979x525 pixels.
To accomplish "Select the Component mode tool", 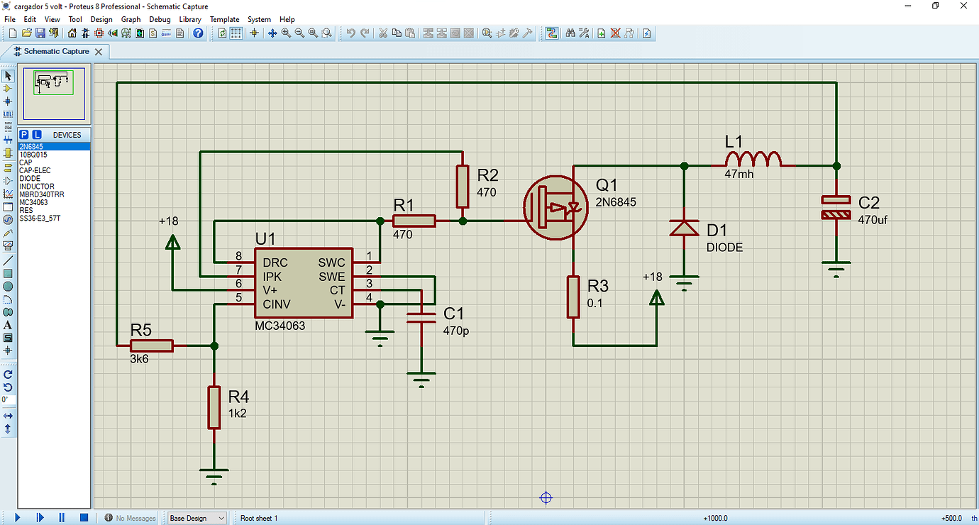I will (x=8, y=89).
